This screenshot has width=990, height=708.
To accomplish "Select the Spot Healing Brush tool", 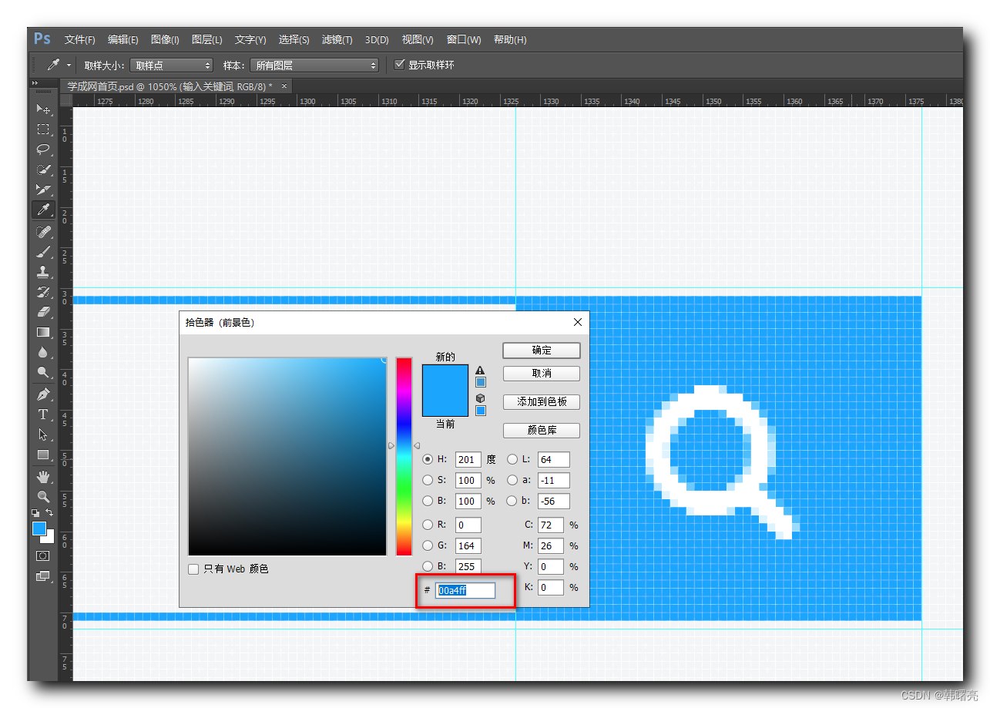I will [43, 232].
